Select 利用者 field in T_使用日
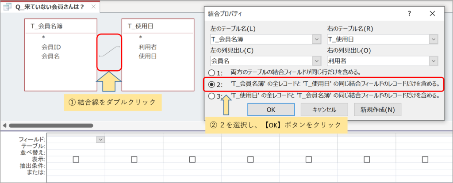Screen dimensions: 453x183 click(148, 47)
